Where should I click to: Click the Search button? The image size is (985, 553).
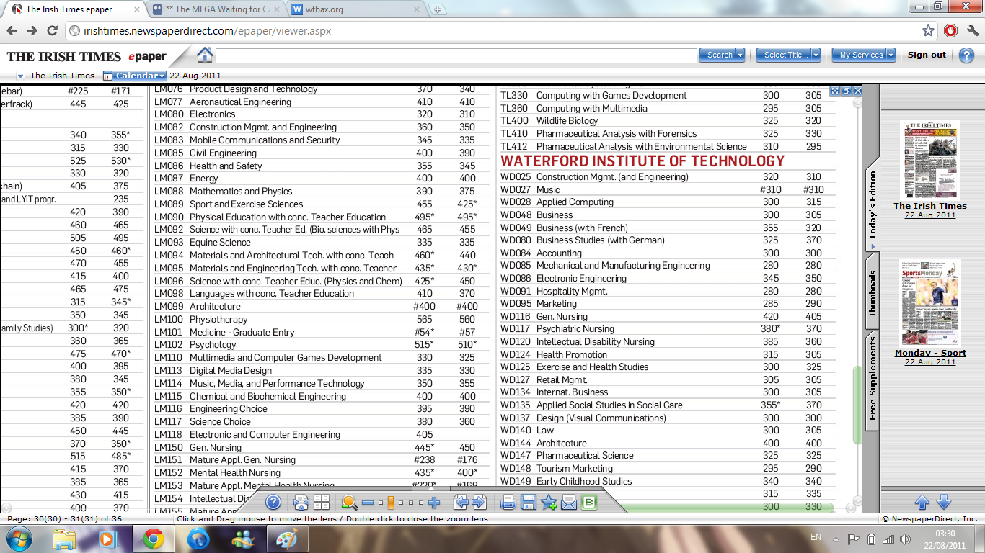718,55
